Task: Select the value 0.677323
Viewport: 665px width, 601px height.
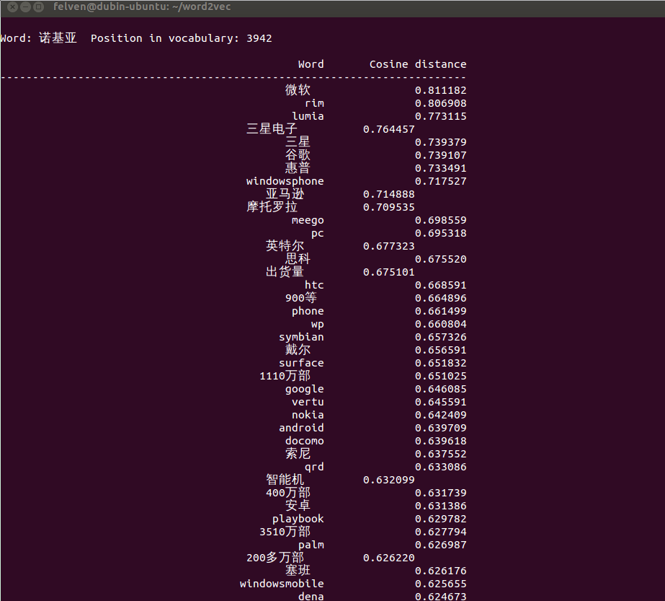Action: 389,246
